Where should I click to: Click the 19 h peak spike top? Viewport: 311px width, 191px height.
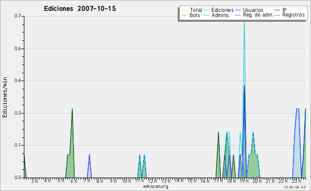pos(244,19)
